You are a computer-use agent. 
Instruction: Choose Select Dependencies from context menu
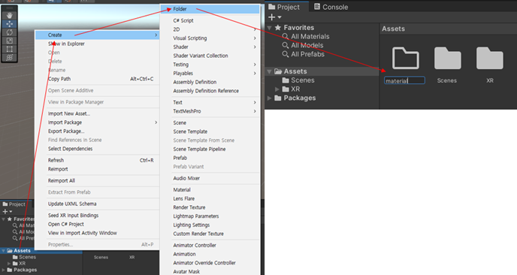(x=70, y=149)
